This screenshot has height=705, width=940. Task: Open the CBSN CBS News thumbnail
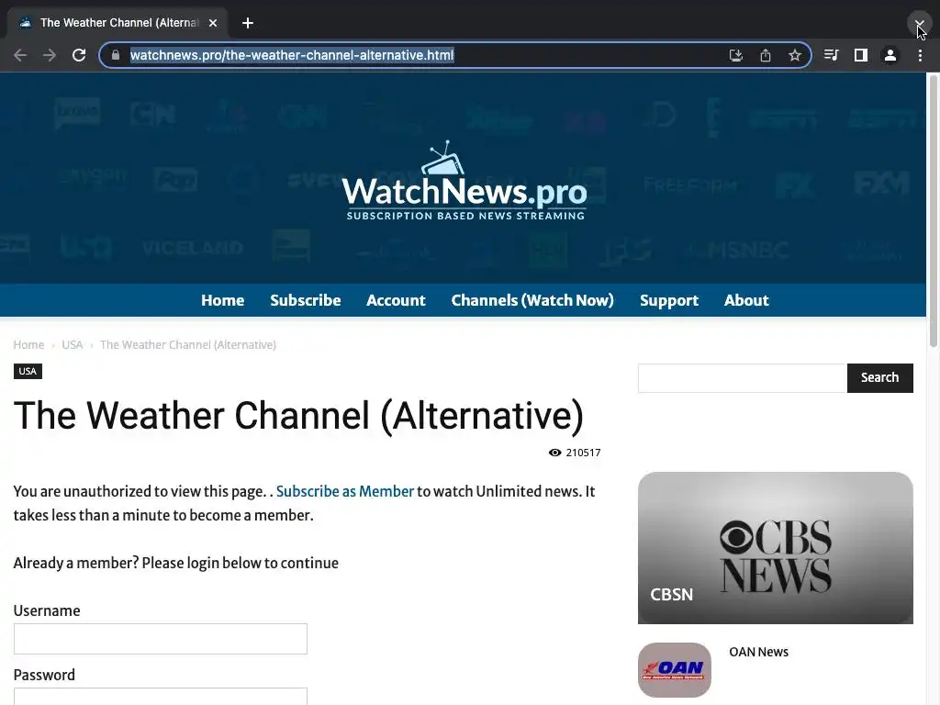pyautogui.click(x=775, y=548)
